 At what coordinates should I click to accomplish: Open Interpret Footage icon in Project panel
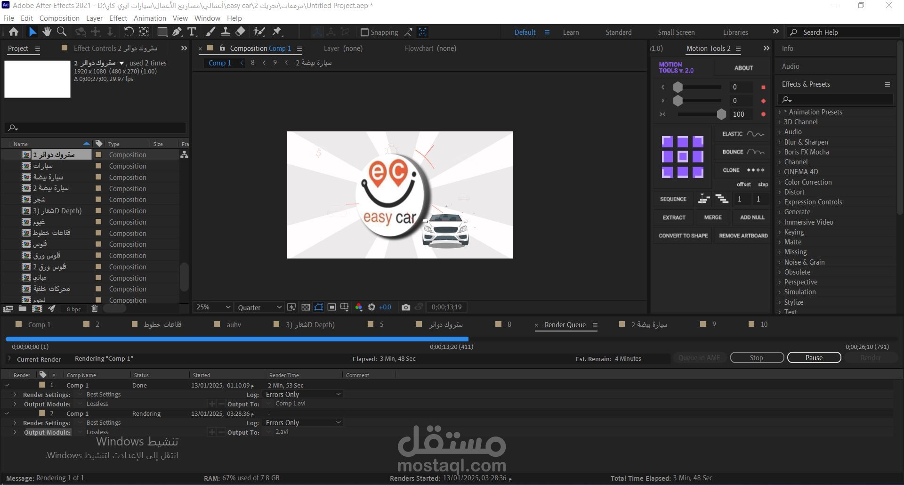tap(8, 309)
